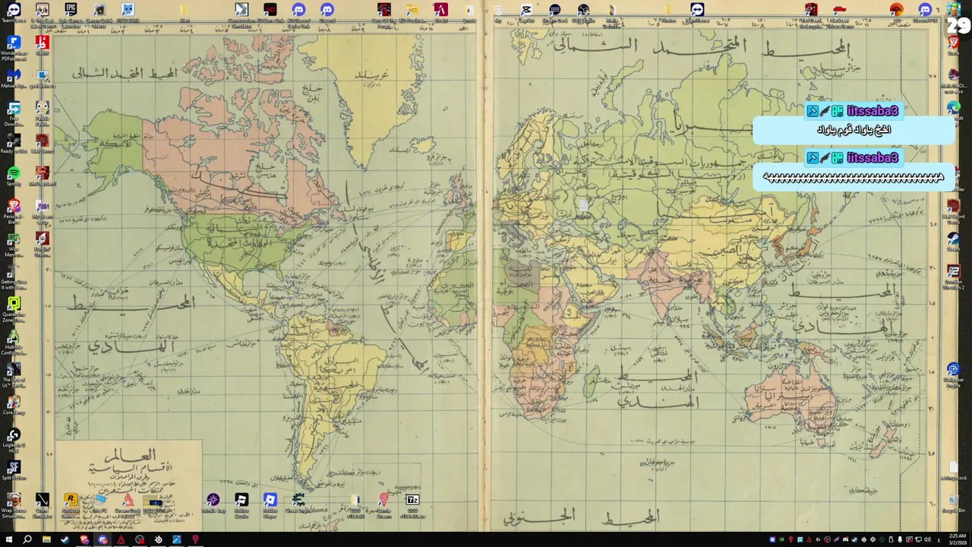Open the Wrap House Simulator shortcut
This screenshot has width=972, height=547.
click(14, 506)
